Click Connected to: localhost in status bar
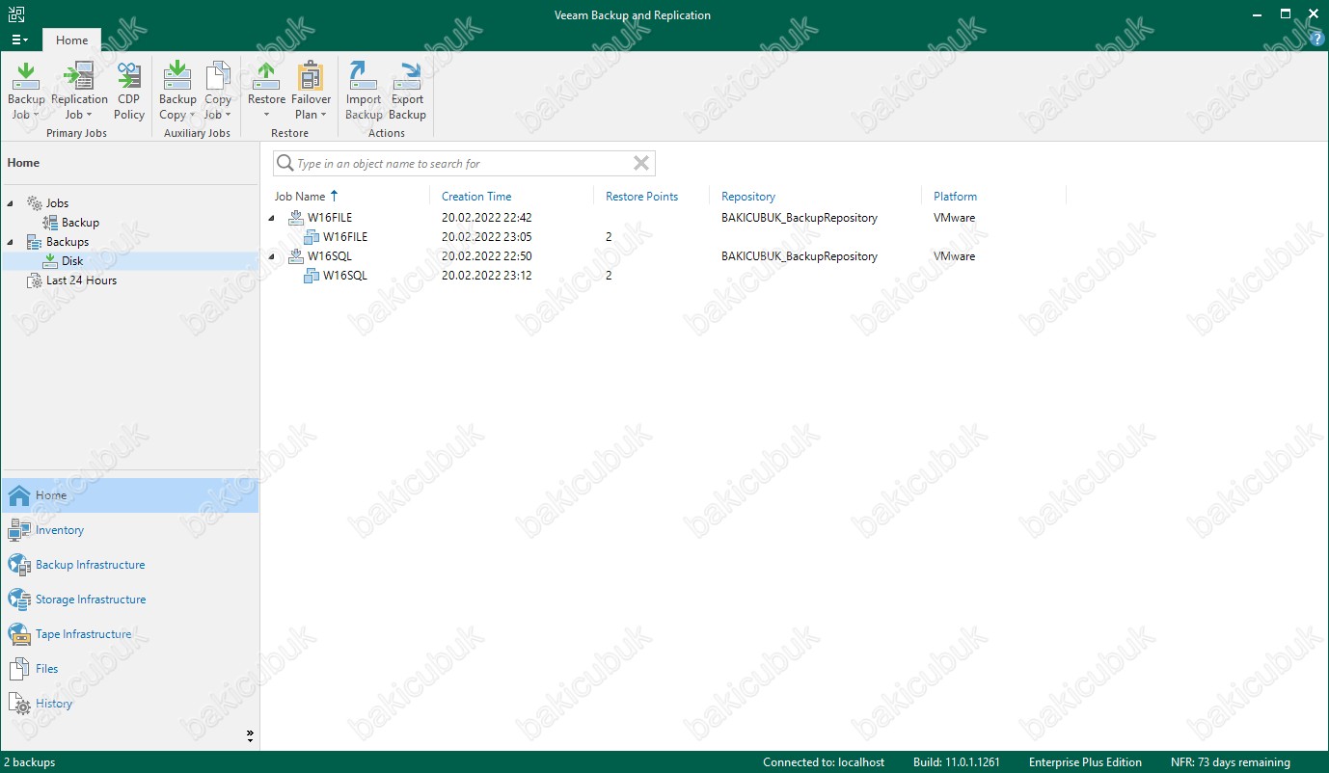Viewport: 1329px width, 773px height. (x=824, y=762)
